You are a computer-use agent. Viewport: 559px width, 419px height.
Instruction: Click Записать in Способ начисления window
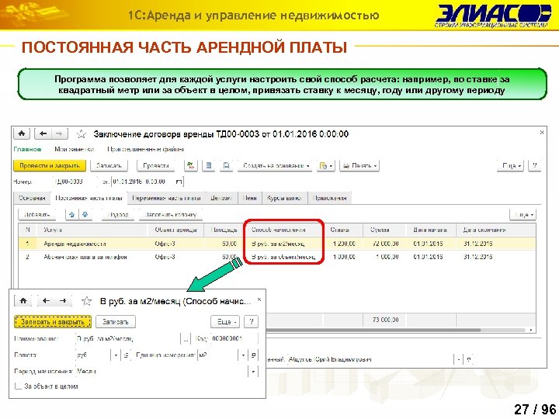(x=116, y=322)
